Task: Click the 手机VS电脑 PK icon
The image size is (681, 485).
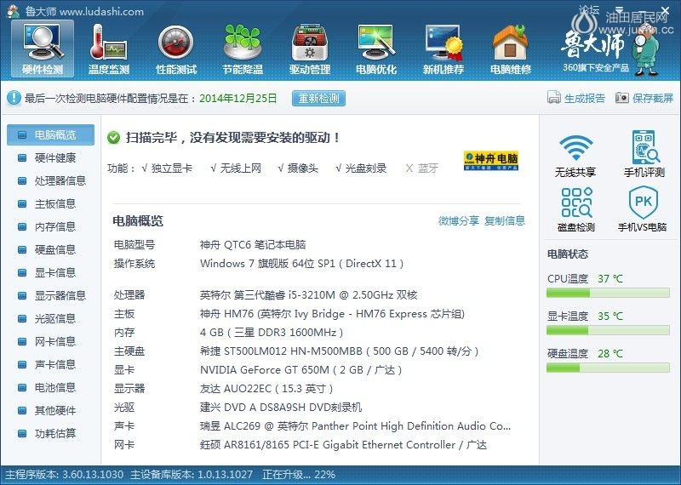Action: click(643, 203)
